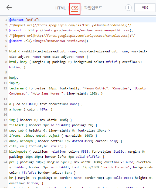
Task: Click the NotoSansKR-Hestia.css import line
Action: point(49,41)
